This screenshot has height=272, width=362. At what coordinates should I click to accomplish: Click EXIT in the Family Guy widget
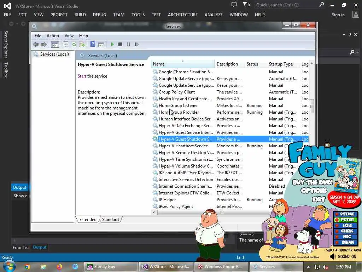(x=319, y=199)
